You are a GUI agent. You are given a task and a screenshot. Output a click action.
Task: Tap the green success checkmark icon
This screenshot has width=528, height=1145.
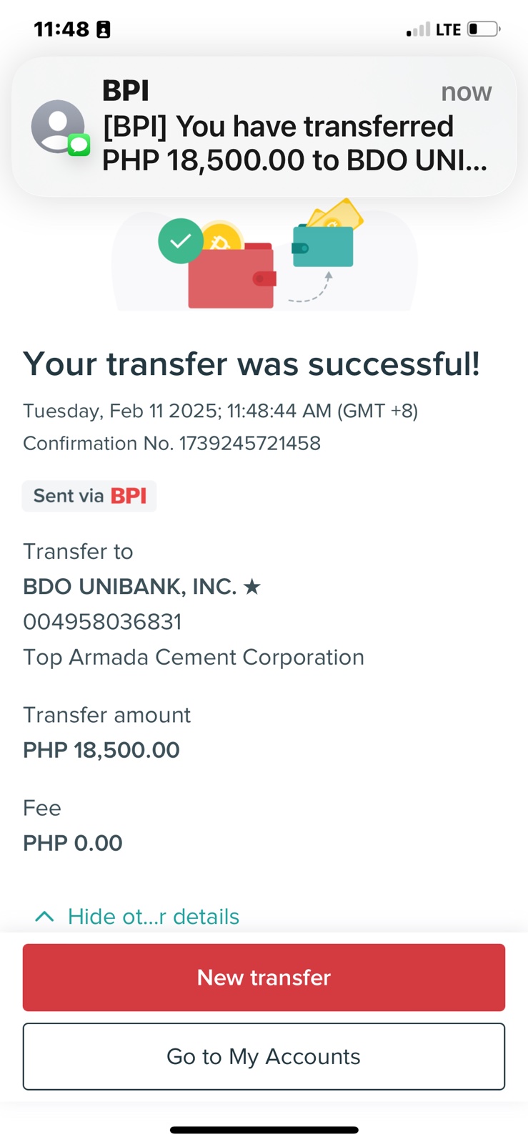pos(181,240)
